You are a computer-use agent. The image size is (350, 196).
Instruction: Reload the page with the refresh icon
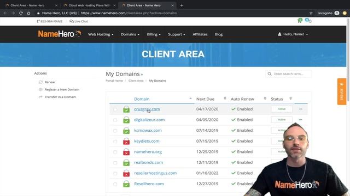(x=21, y=13)
